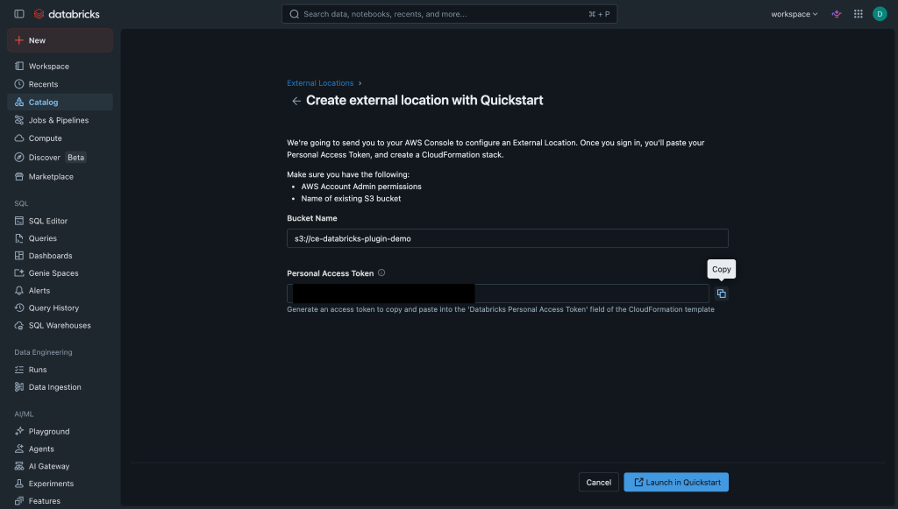Viewport: 898px width, 509px height.
Task: Click the 'AWS Account Admin permissions' bullet
Action: [x=361, y=187]
